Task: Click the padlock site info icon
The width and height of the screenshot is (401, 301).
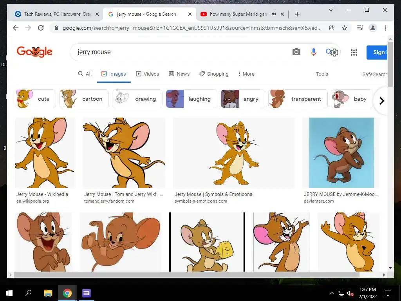Action: [x=56, y=28]
